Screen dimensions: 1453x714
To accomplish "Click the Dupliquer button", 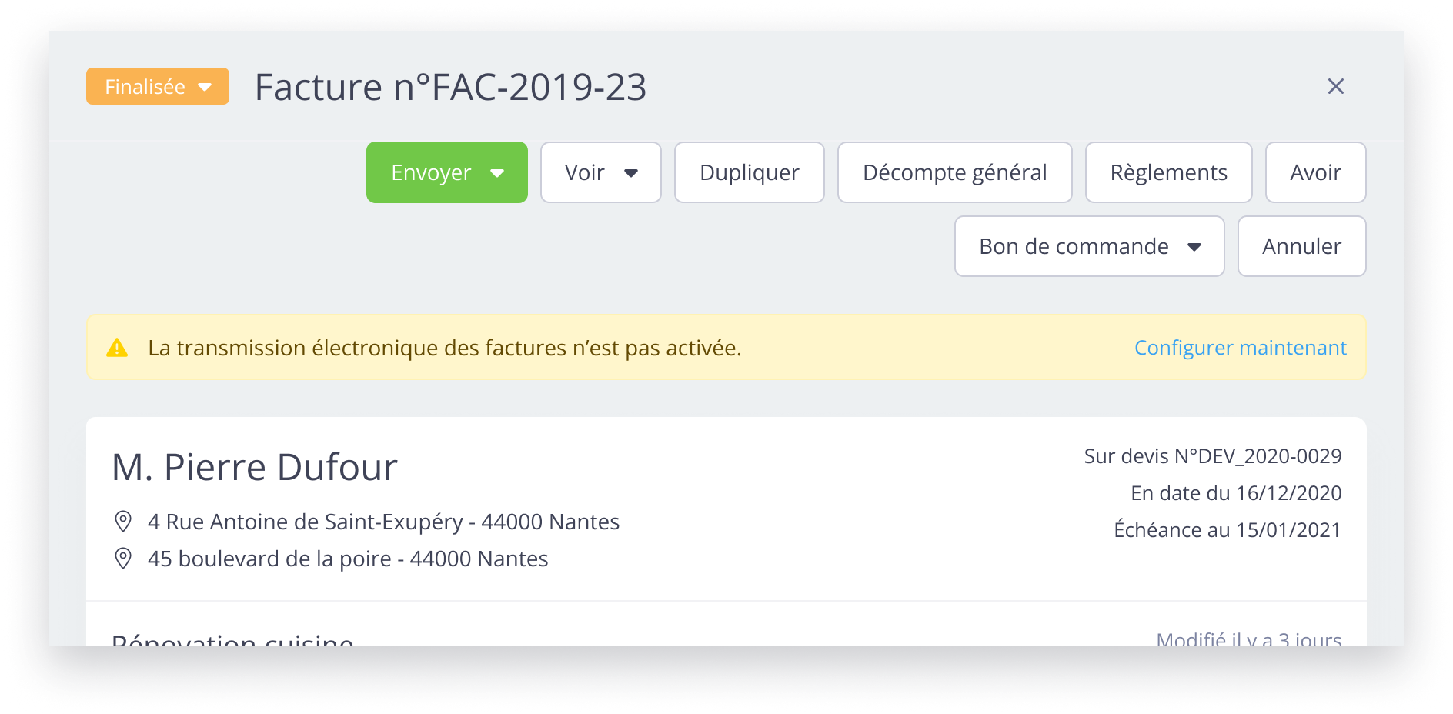I will pos(749,172).
